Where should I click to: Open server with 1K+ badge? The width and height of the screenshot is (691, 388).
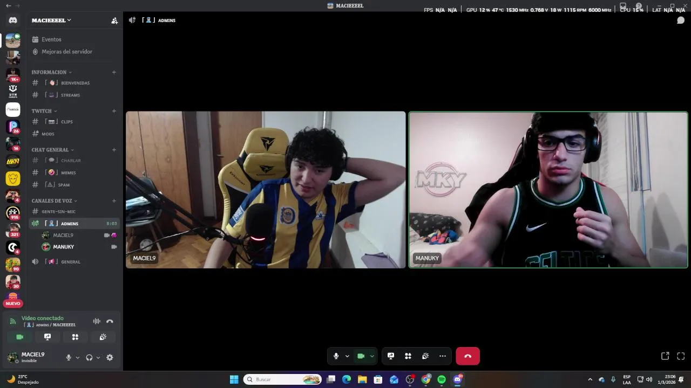point(13,75)
